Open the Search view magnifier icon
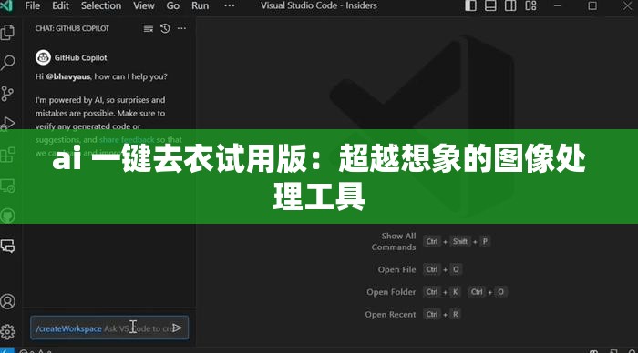The height and width of the screenshot is (353, 638). pos(7,63)
